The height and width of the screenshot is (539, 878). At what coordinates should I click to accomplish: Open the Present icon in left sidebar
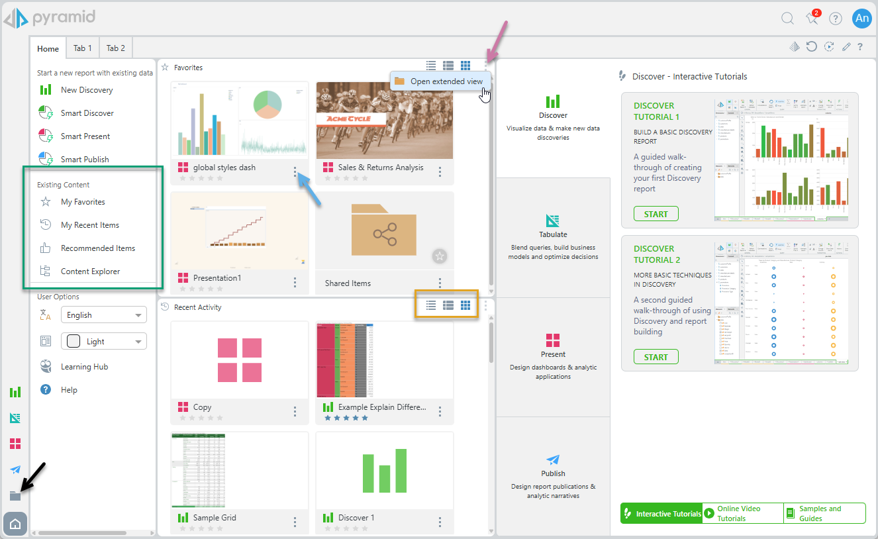pos(15,443)
